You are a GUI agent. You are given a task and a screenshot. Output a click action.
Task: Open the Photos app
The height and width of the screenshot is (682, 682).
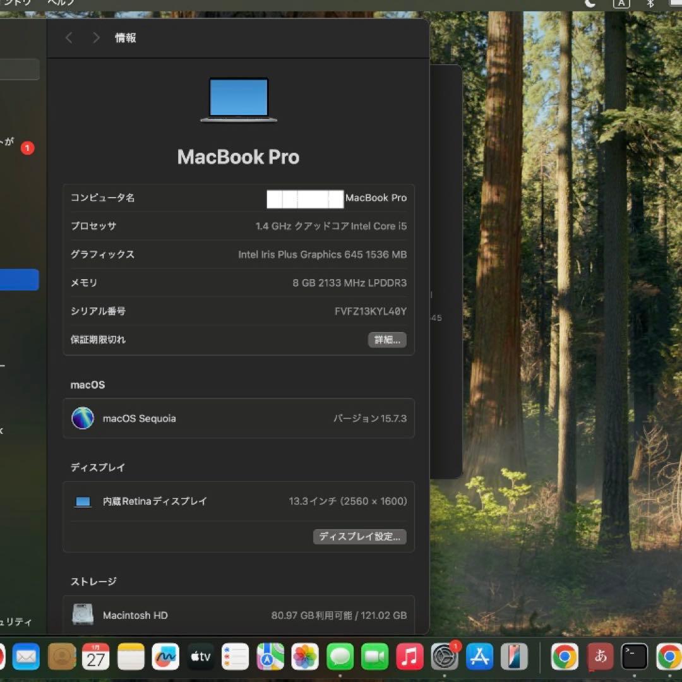[x=305, y=657]
